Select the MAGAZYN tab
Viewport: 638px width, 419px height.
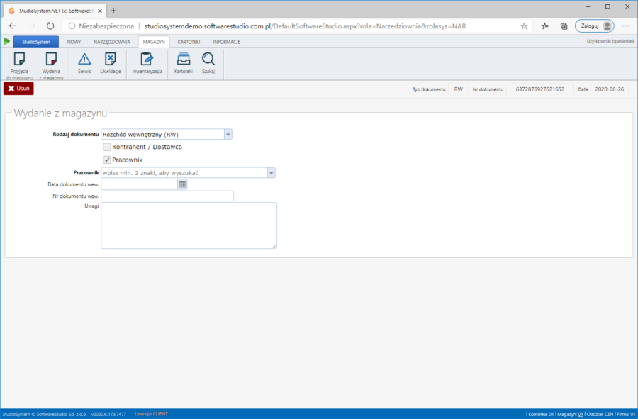154,42
